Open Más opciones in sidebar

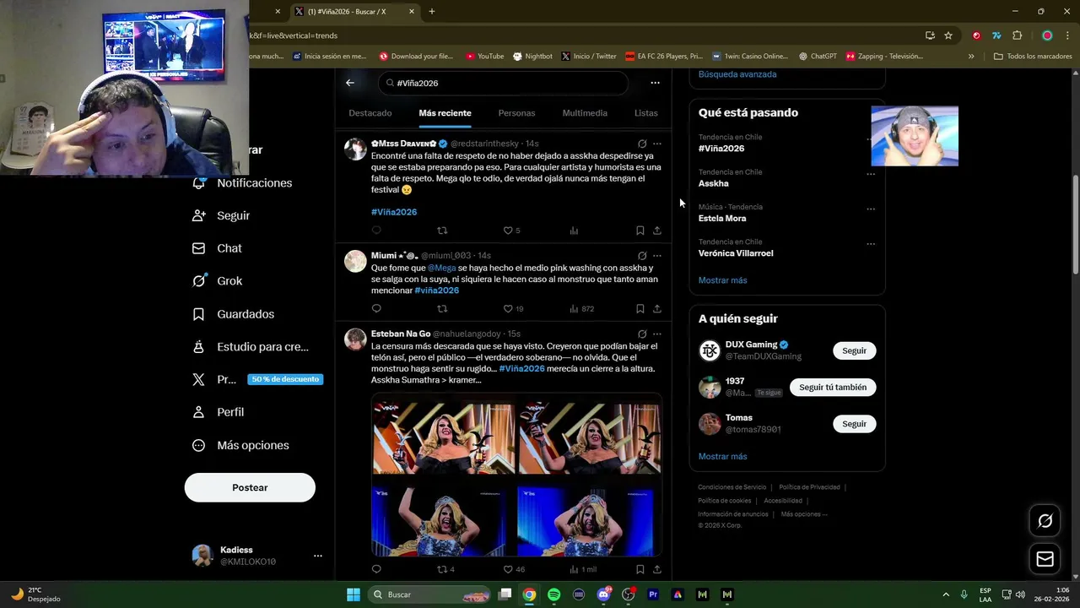[x=240, y=445]
